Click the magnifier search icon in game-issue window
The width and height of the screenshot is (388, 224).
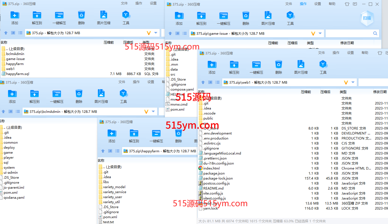click(x=375, y=33)
